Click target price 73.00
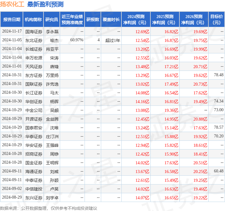This screenshot has width=225, height=211. click(219, 110)
